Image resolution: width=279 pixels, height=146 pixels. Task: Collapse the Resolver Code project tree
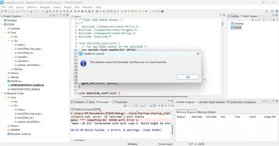click(2, 93)
